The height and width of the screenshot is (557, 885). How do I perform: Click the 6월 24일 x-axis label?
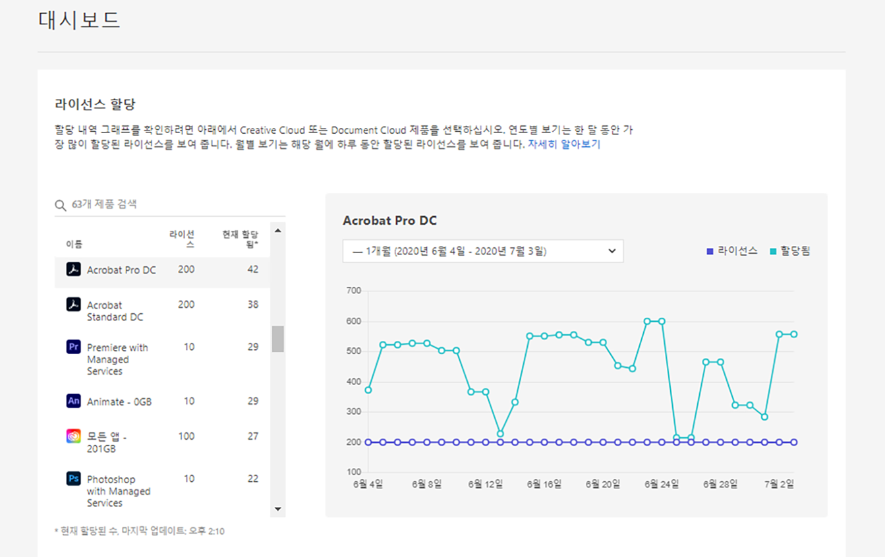point(662,484)
